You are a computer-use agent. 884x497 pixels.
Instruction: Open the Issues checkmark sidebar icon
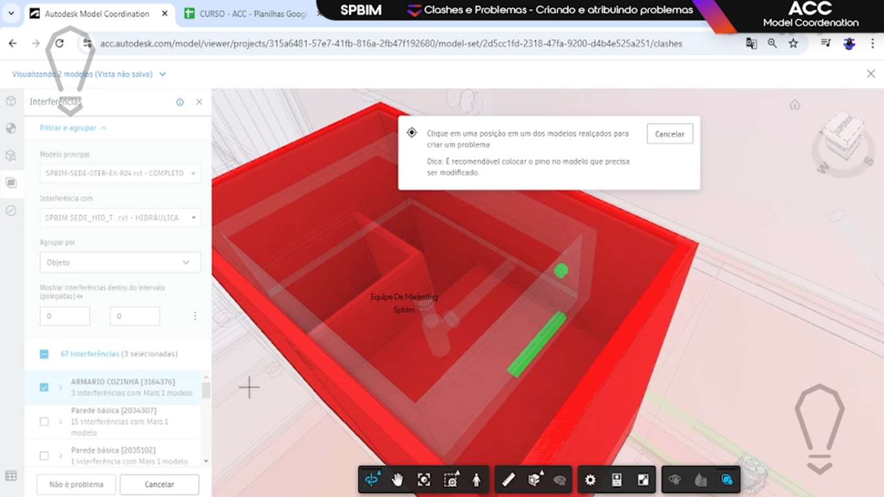(x=11, y=211)
